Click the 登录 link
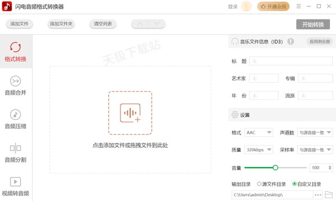 pyautogui.click(x=233, y=7)
